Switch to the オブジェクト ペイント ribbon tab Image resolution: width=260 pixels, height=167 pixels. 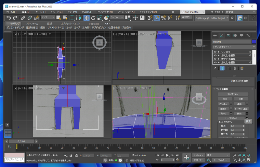pos(71,24)
